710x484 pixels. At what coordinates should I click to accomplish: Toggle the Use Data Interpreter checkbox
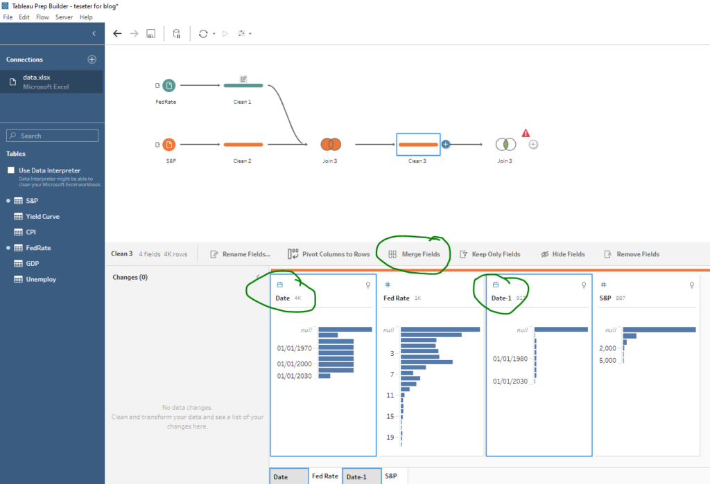click(x=10, y=170)
